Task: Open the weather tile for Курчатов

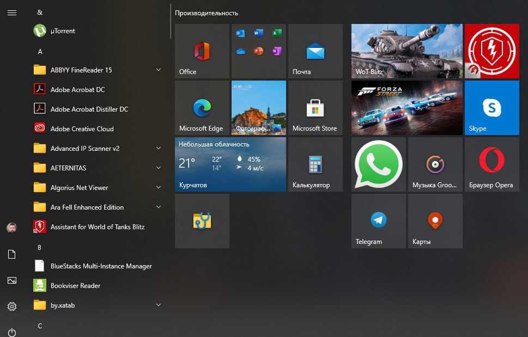Action: click(230, 164)
